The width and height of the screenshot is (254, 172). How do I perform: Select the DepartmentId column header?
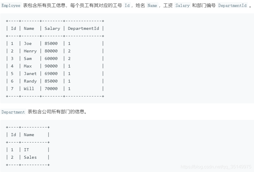(83, 28)
